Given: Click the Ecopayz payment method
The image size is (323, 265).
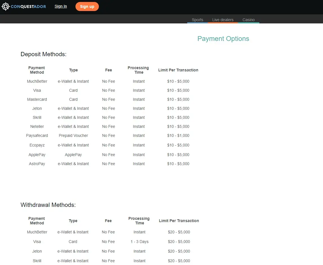Looking at the screenshot, I should (x=37, y=145).
